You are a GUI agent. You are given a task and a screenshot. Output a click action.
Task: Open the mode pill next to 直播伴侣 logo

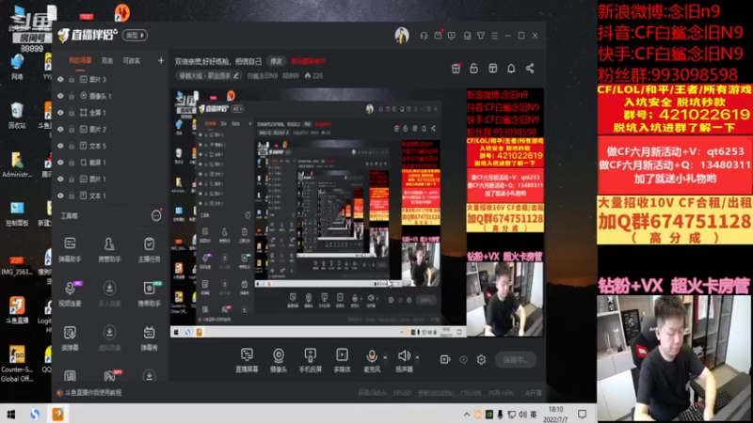point(135,35)
